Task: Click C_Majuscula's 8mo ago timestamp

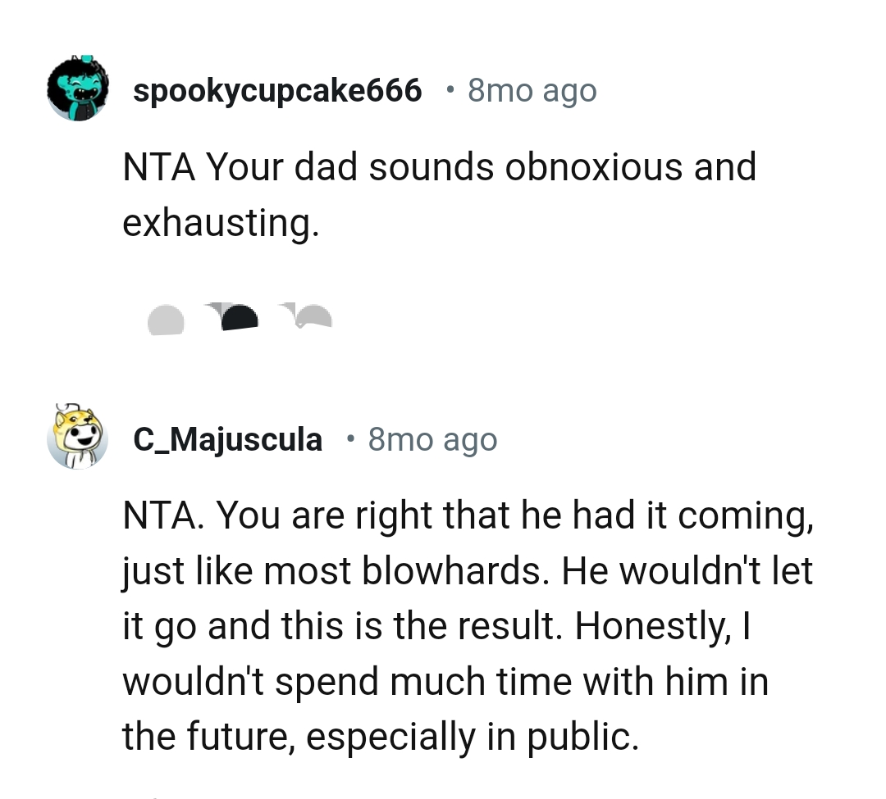Action: point(432,438)
